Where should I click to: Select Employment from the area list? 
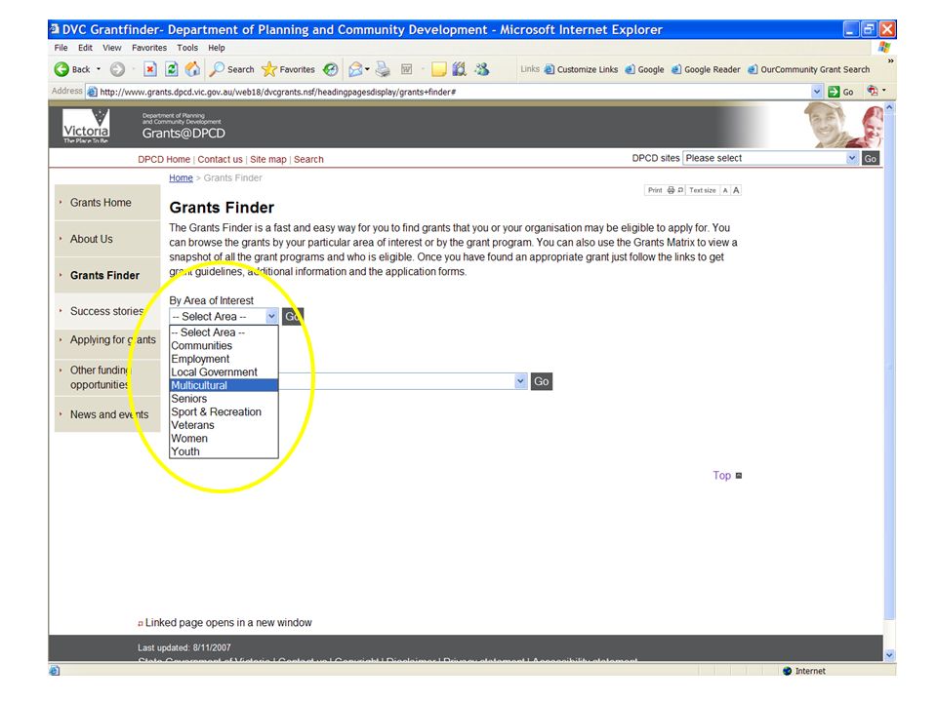[x=224, y=359]
